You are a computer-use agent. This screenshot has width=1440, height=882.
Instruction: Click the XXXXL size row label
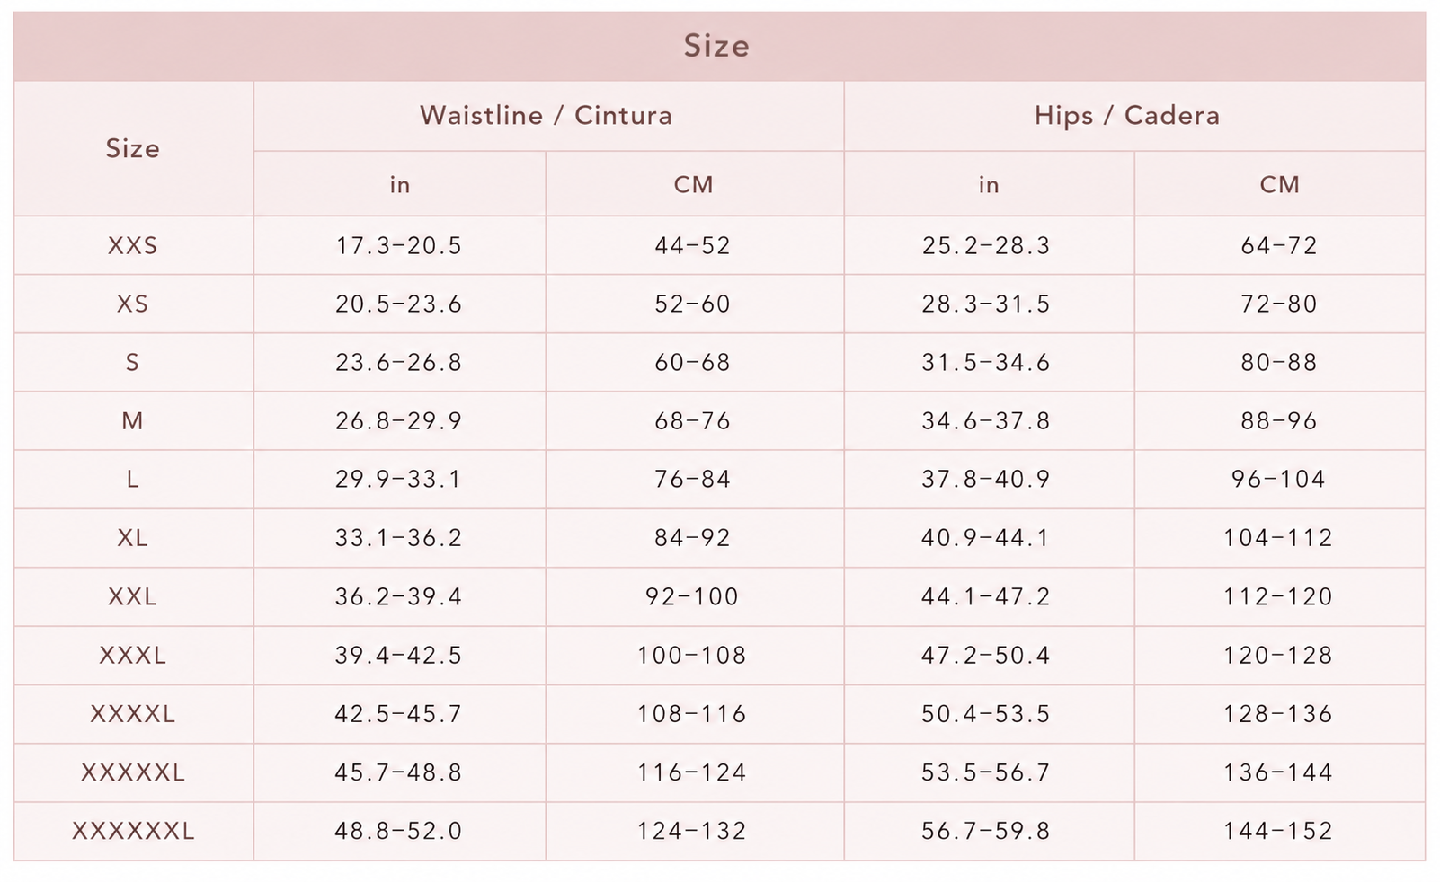pyautogui.click(x=133, y=714)
